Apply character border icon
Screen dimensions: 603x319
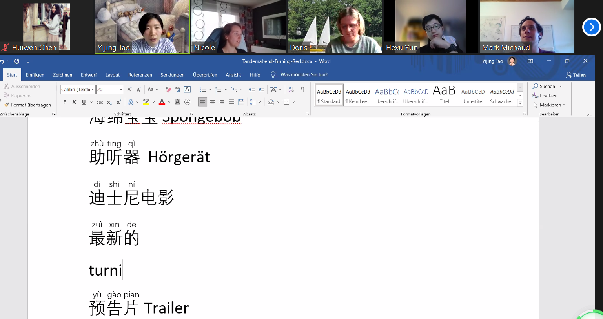click(187, 90)
